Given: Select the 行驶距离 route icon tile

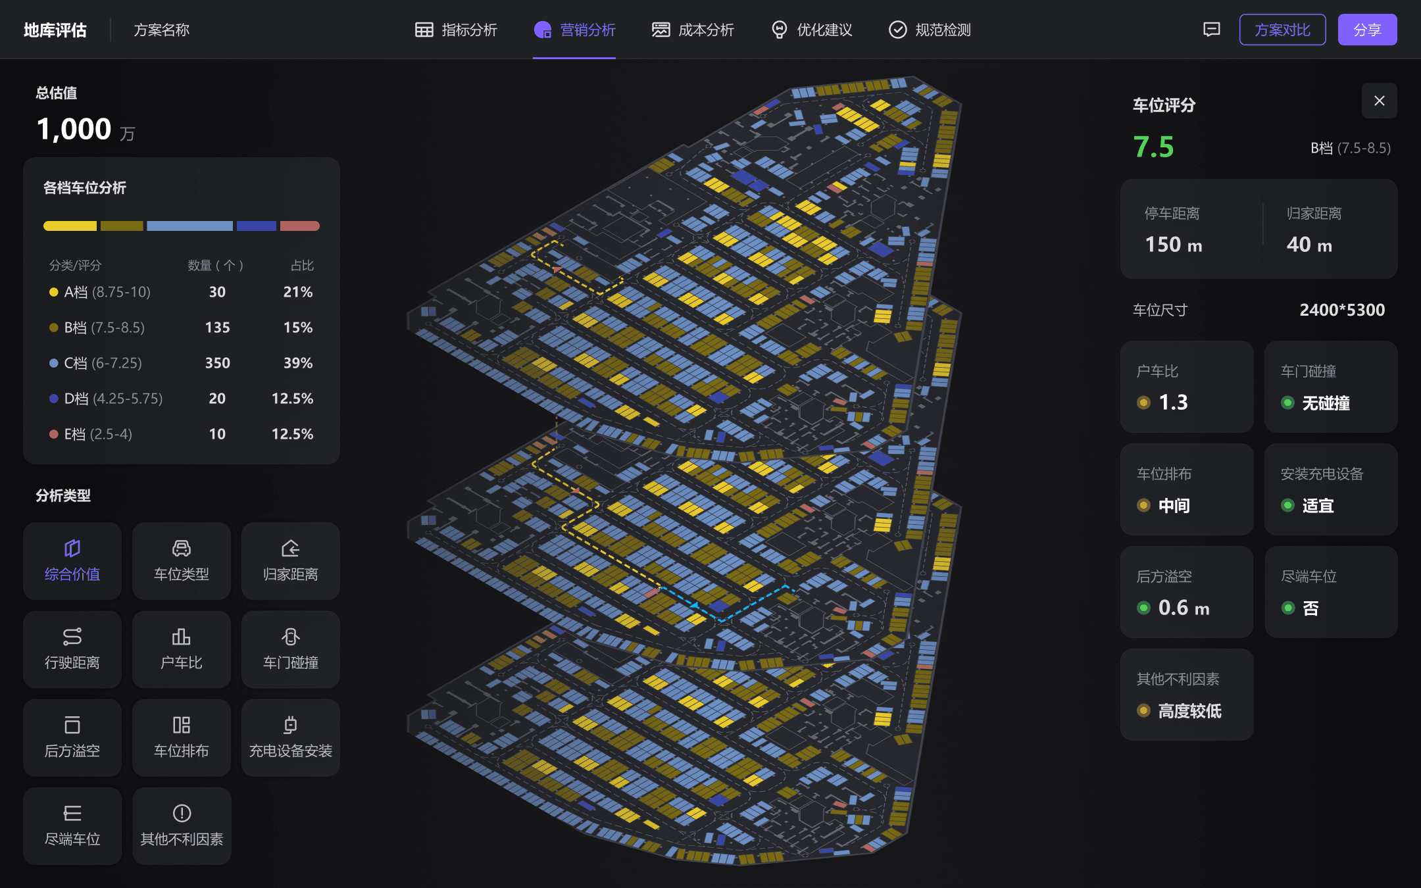Looking at the screenshot, I should pyautogui.click(x=72, y=636).
